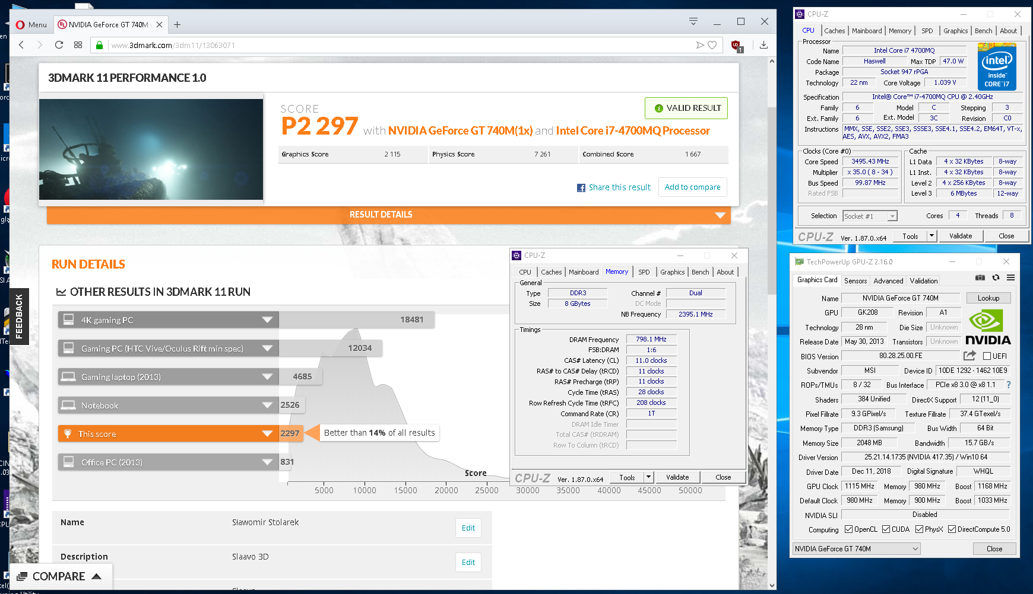Expand the RESULT DETAILS bar

[388, 215]
